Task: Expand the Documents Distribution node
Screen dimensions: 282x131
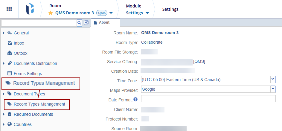Action: (3, 63)
